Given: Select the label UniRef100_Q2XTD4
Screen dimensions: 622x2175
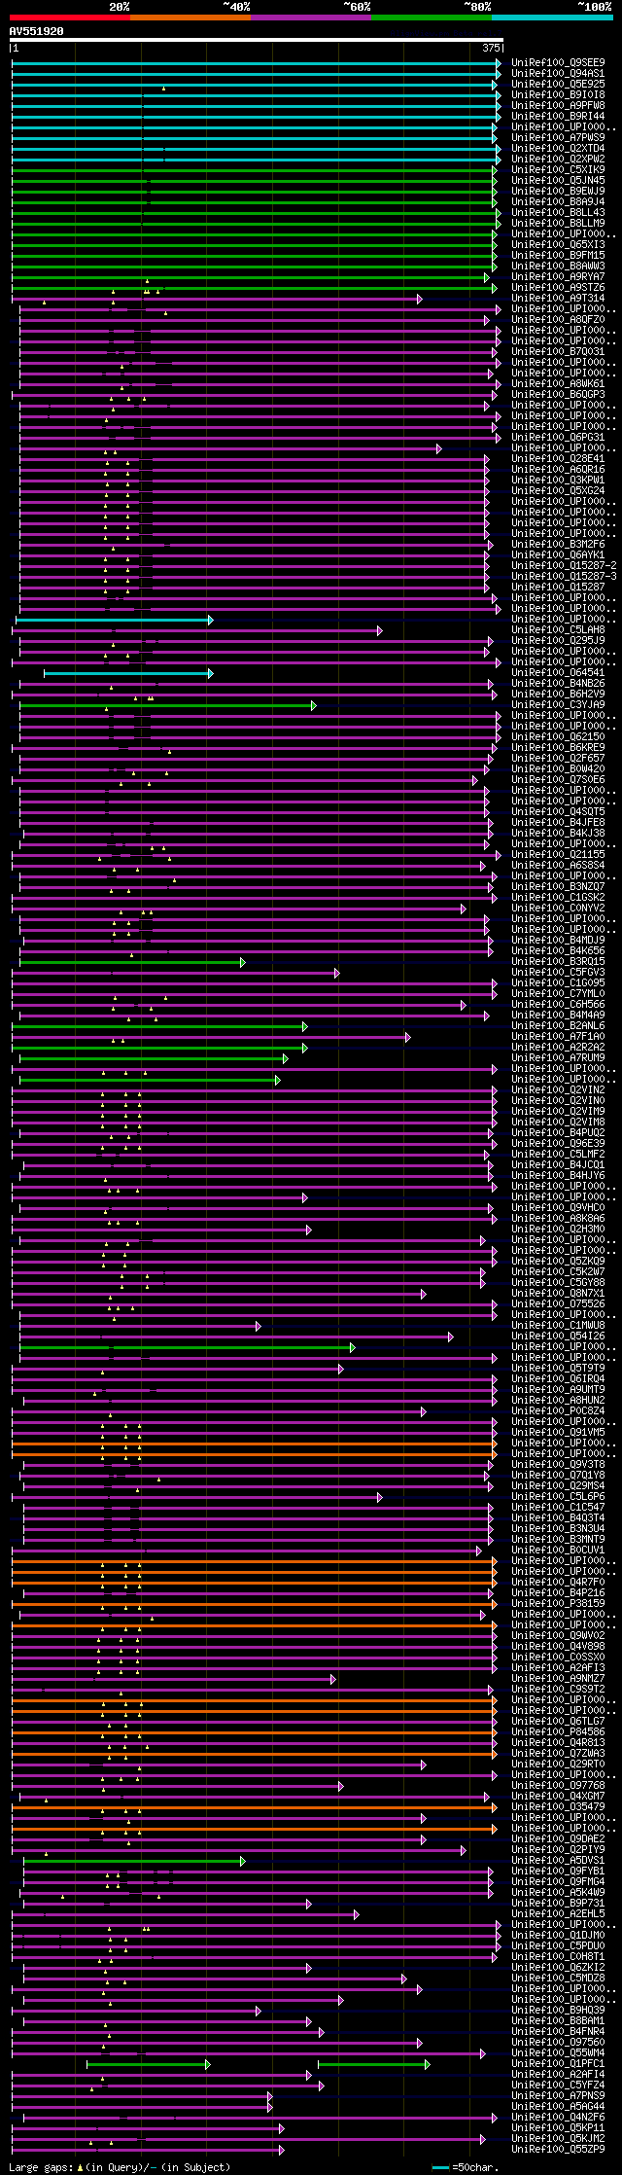Looking at the screenshot, I should click(x=558, y=148).
